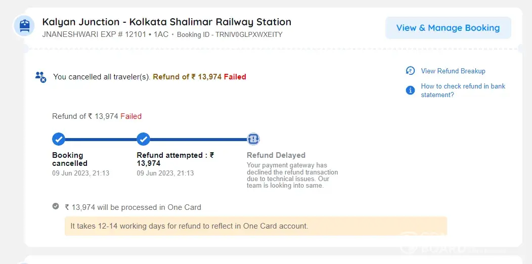Click the Refund Delayed status icon
Screen dimensions: 532x264
point(253,139)
